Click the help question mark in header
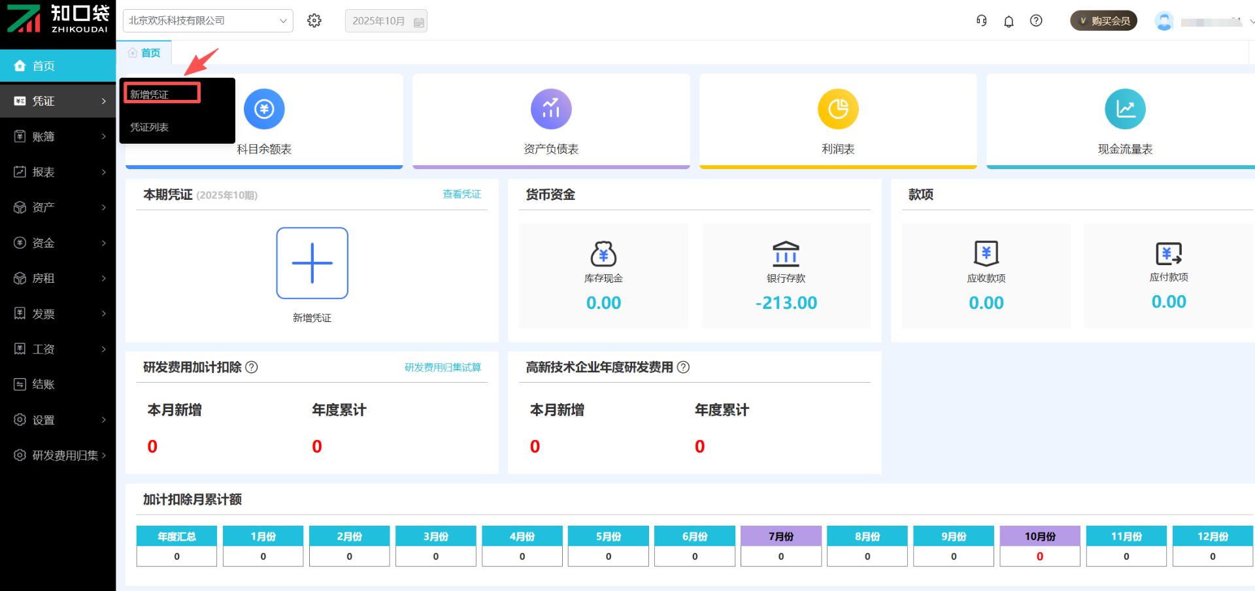 pyautogui.click(x=1036, y=21)
